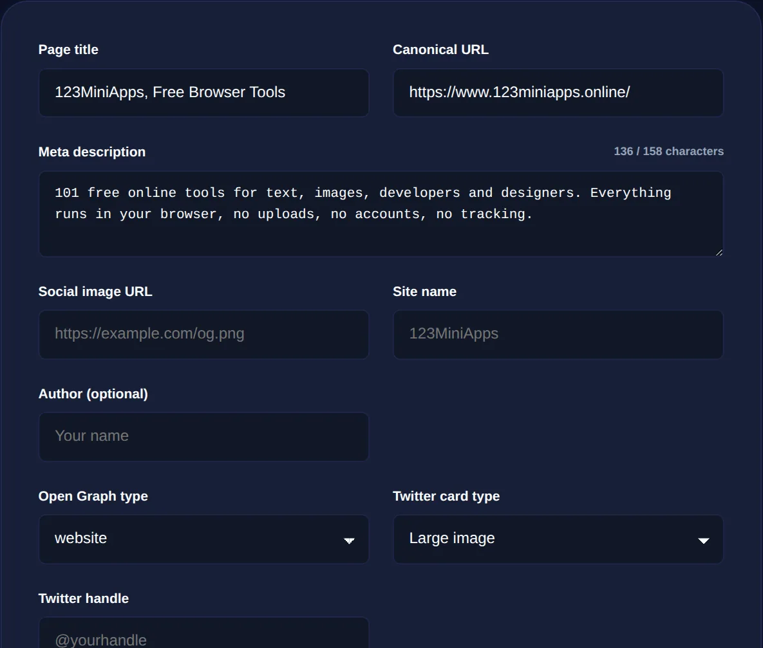The height and width of the screenshot is (648, 763).
Task: Click the Twitter handle input field
Action: click(203, 633)
